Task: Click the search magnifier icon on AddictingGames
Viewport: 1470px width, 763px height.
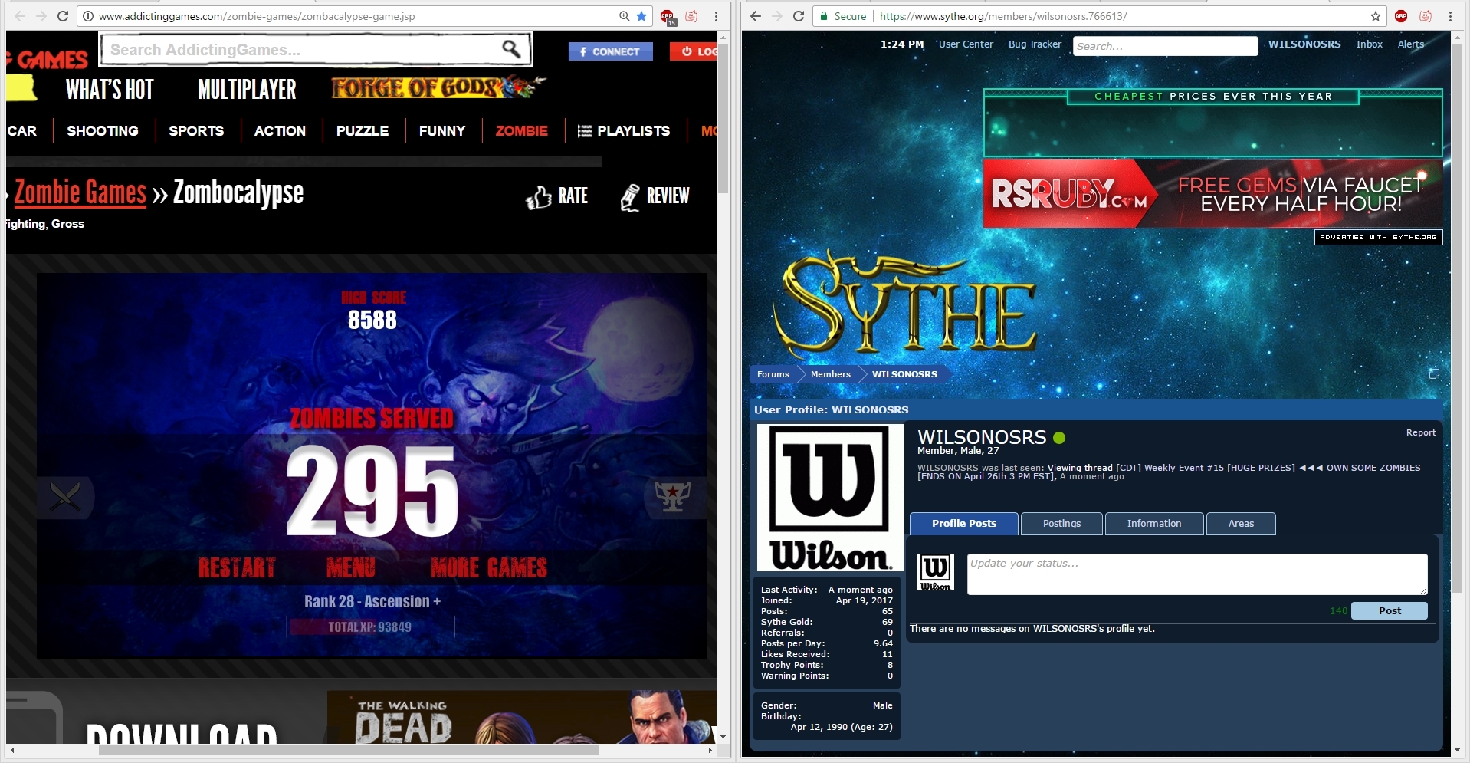Action: click(x=511, y=50)
